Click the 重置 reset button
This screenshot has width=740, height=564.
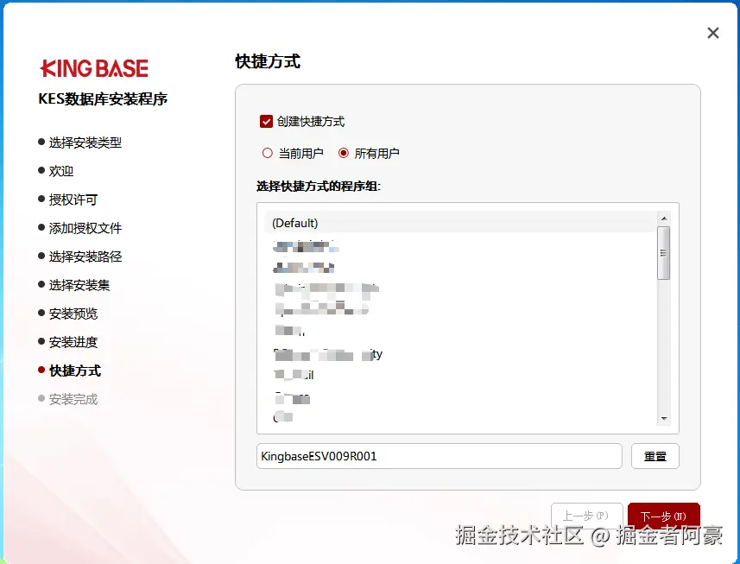(655, 456)
